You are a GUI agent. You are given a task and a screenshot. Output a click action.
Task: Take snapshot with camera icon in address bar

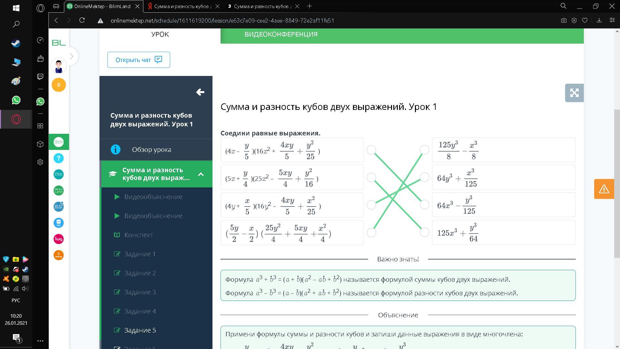pos(564,20)
